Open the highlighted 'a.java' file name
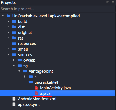This screenshot has width=116, height=110. [45, 93]
